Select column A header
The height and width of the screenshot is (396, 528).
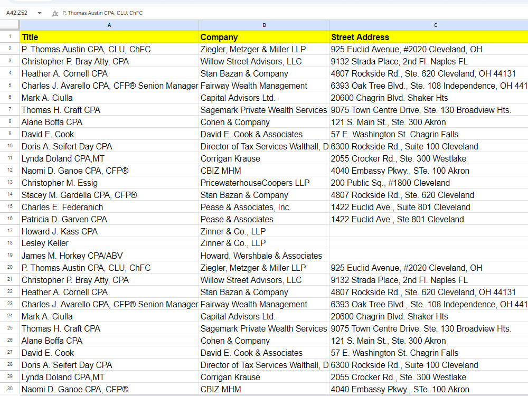tap(109, 25)
